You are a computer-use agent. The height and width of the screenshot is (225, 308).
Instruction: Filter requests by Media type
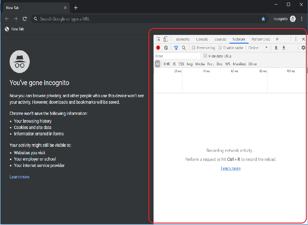[200, 64]
